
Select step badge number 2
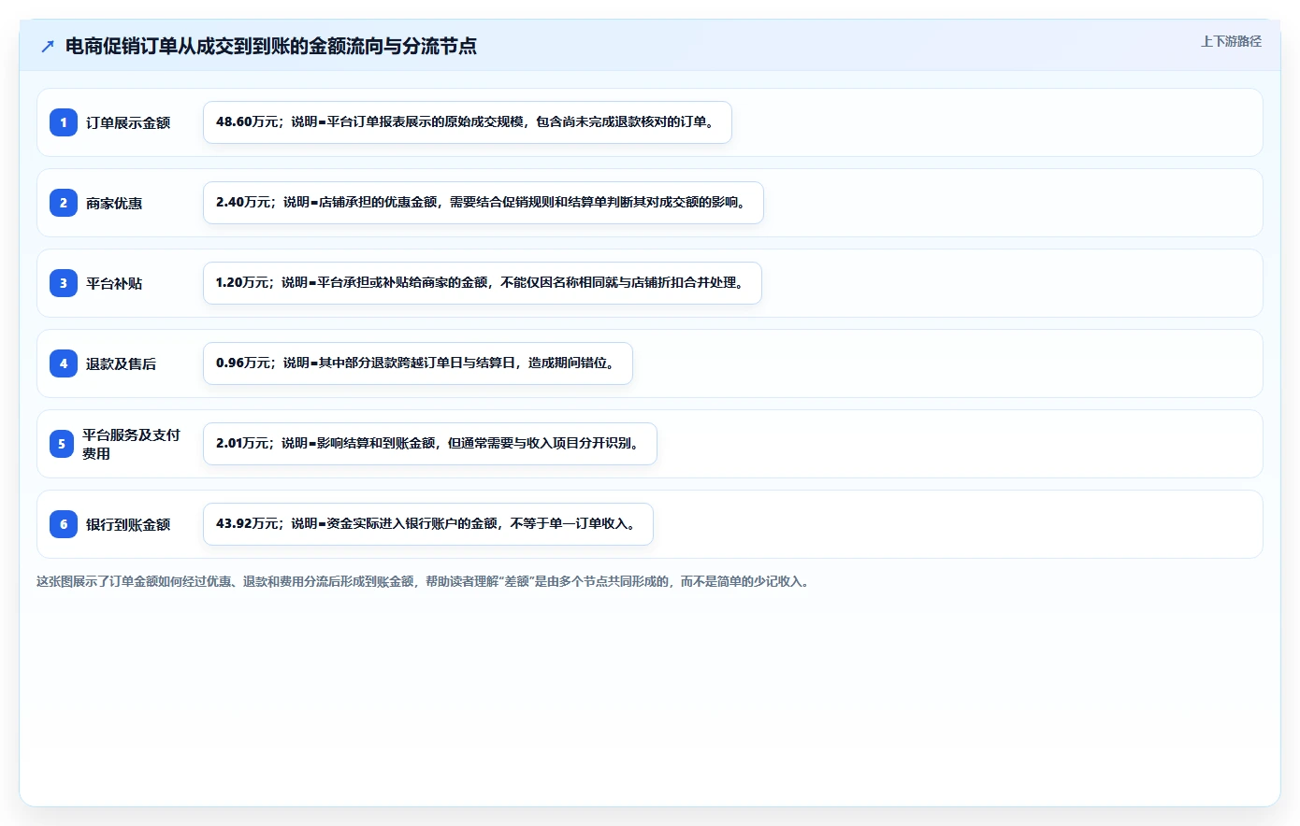tap(64, 203)
